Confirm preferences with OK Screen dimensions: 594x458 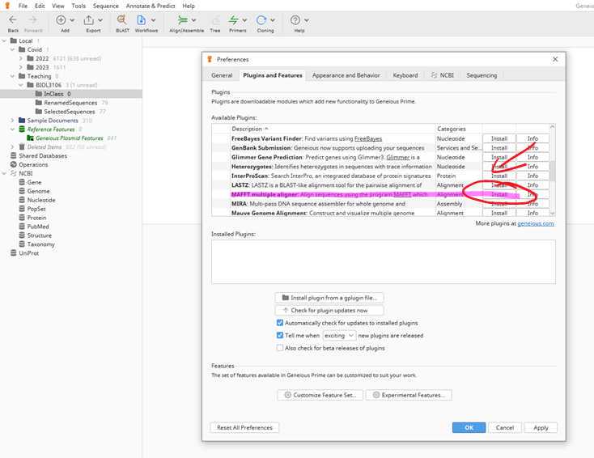click(x=469, y=427)
